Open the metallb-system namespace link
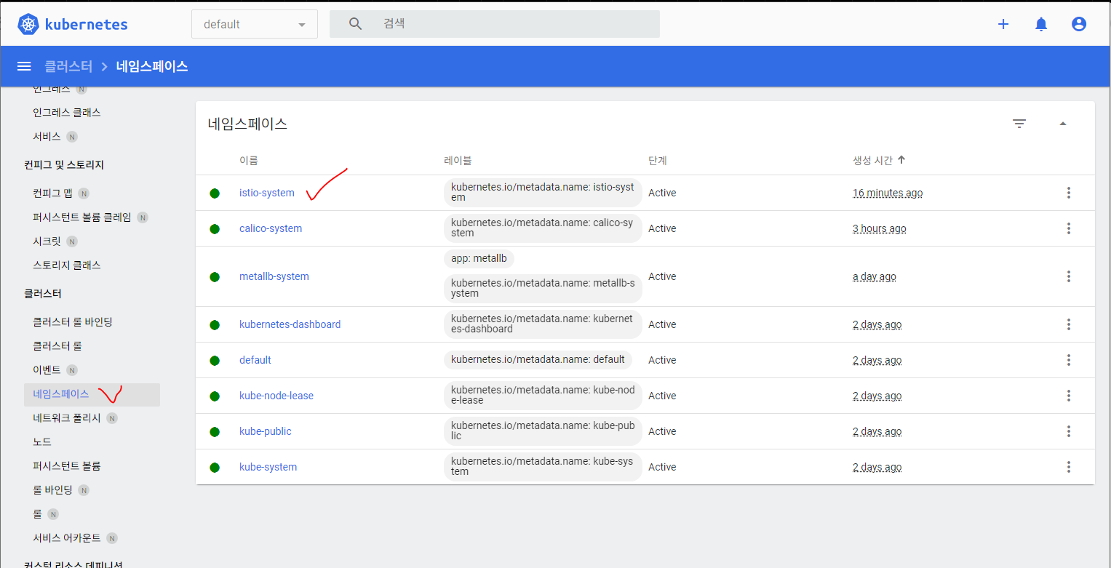 tap(274, 276)
